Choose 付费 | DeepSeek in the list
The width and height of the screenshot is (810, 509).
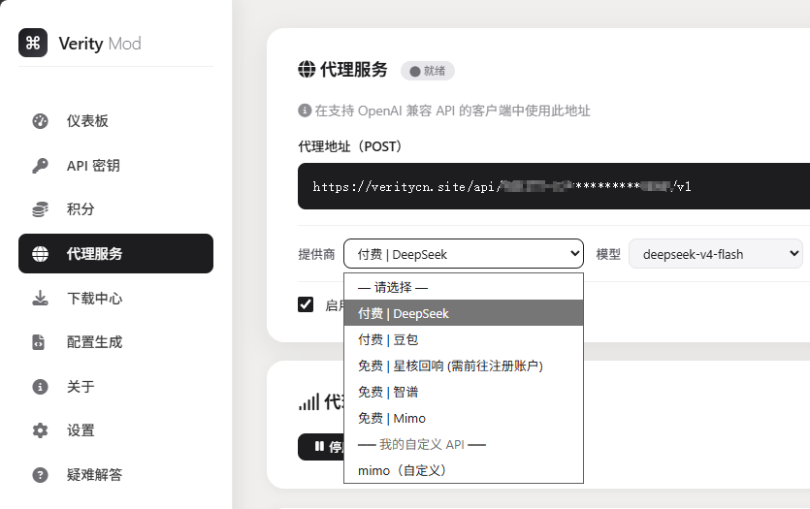[x=464, y=313]
